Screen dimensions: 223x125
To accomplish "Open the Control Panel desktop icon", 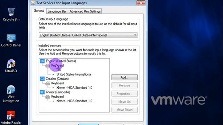I will [x=11, y=41].
